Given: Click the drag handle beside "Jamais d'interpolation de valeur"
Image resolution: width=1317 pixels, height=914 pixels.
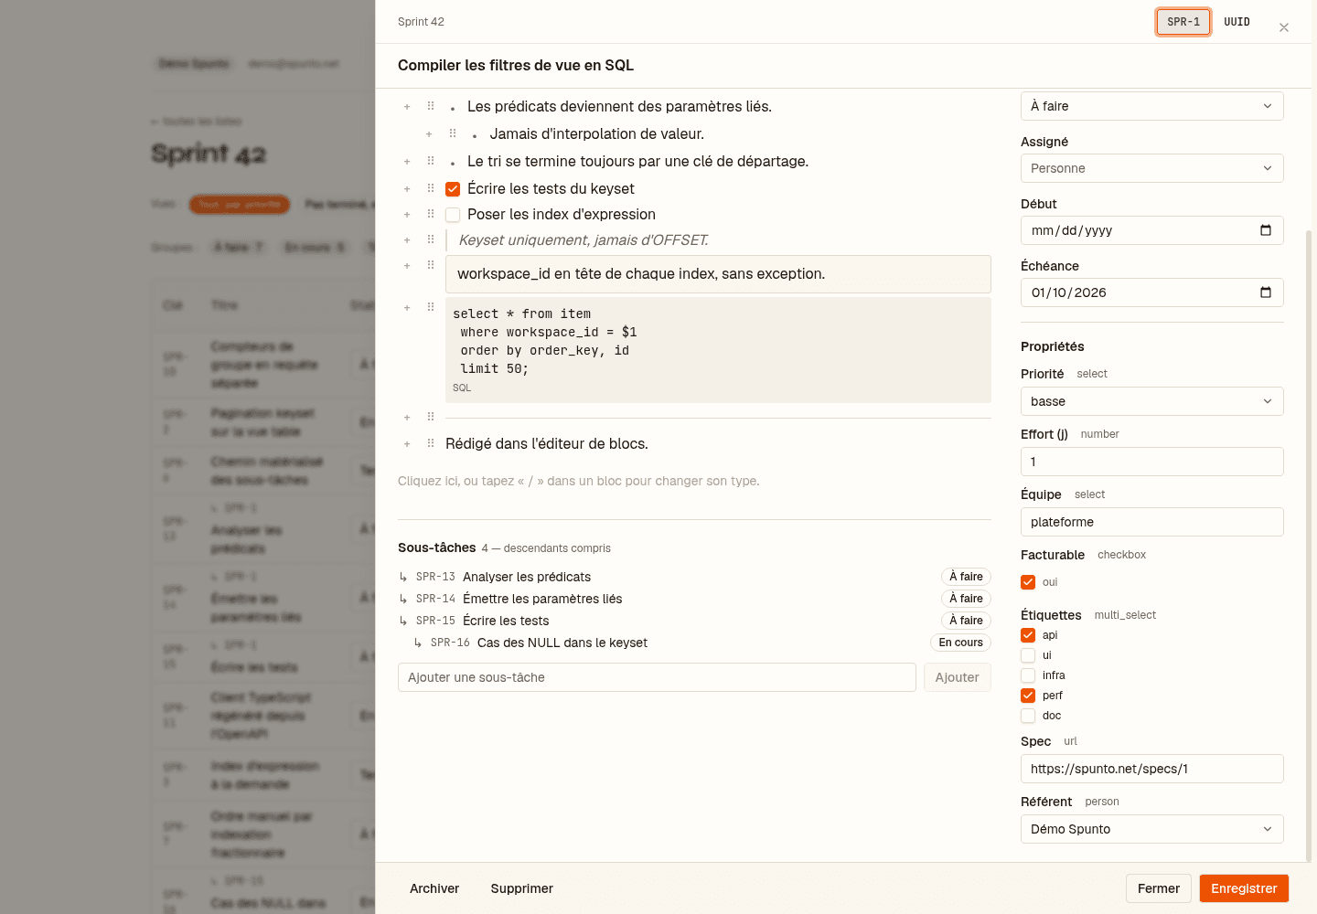Looking at the screenshot, I should (453, 133).
